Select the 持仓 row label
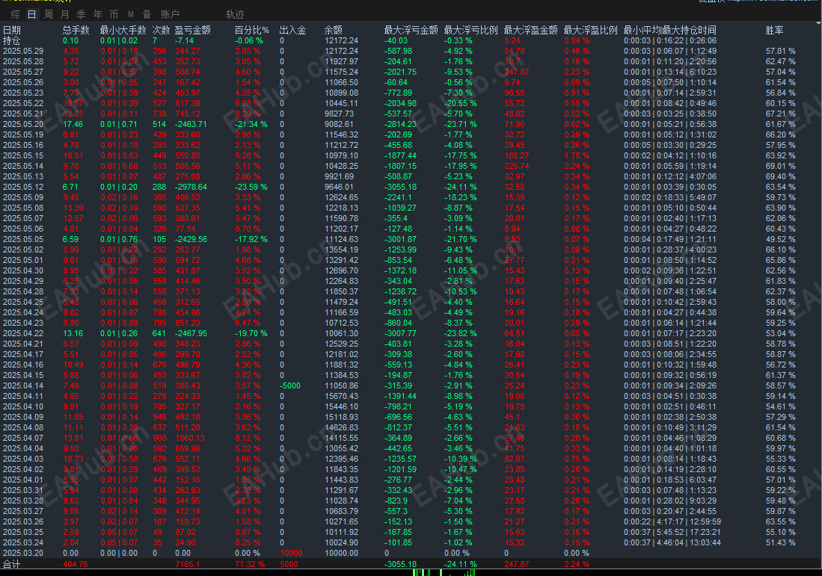This screenshot has height=576, width=822. click(11, 41)
